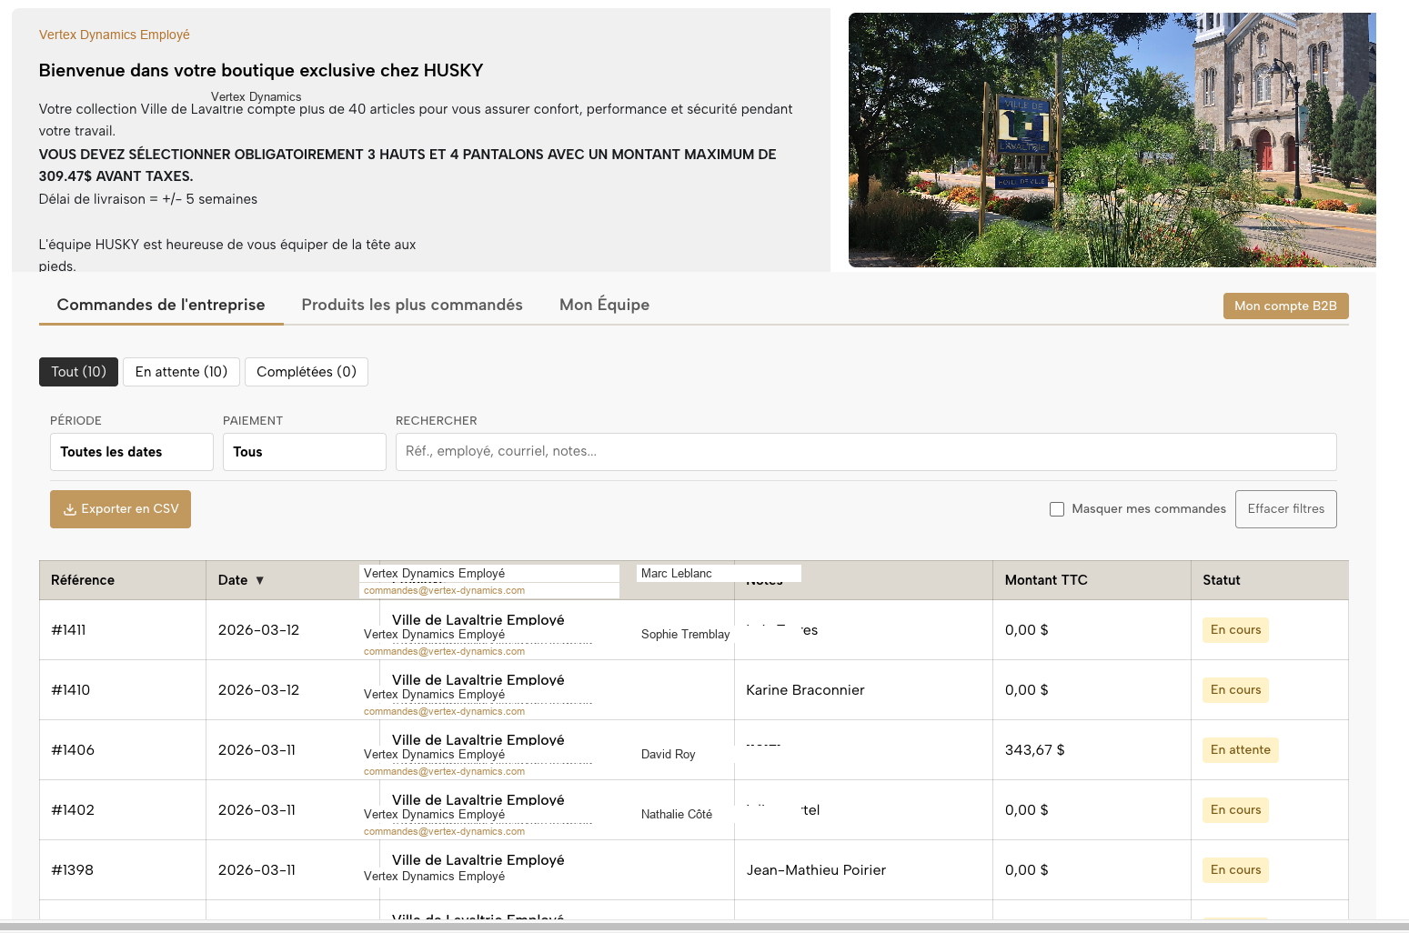
Task: Click the horizontal scrollbar at the bottom
Action: tap(704, 927)
